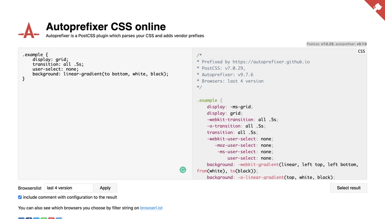Click the 'transition: all .5s;' input line

click(x=58, y=64)
